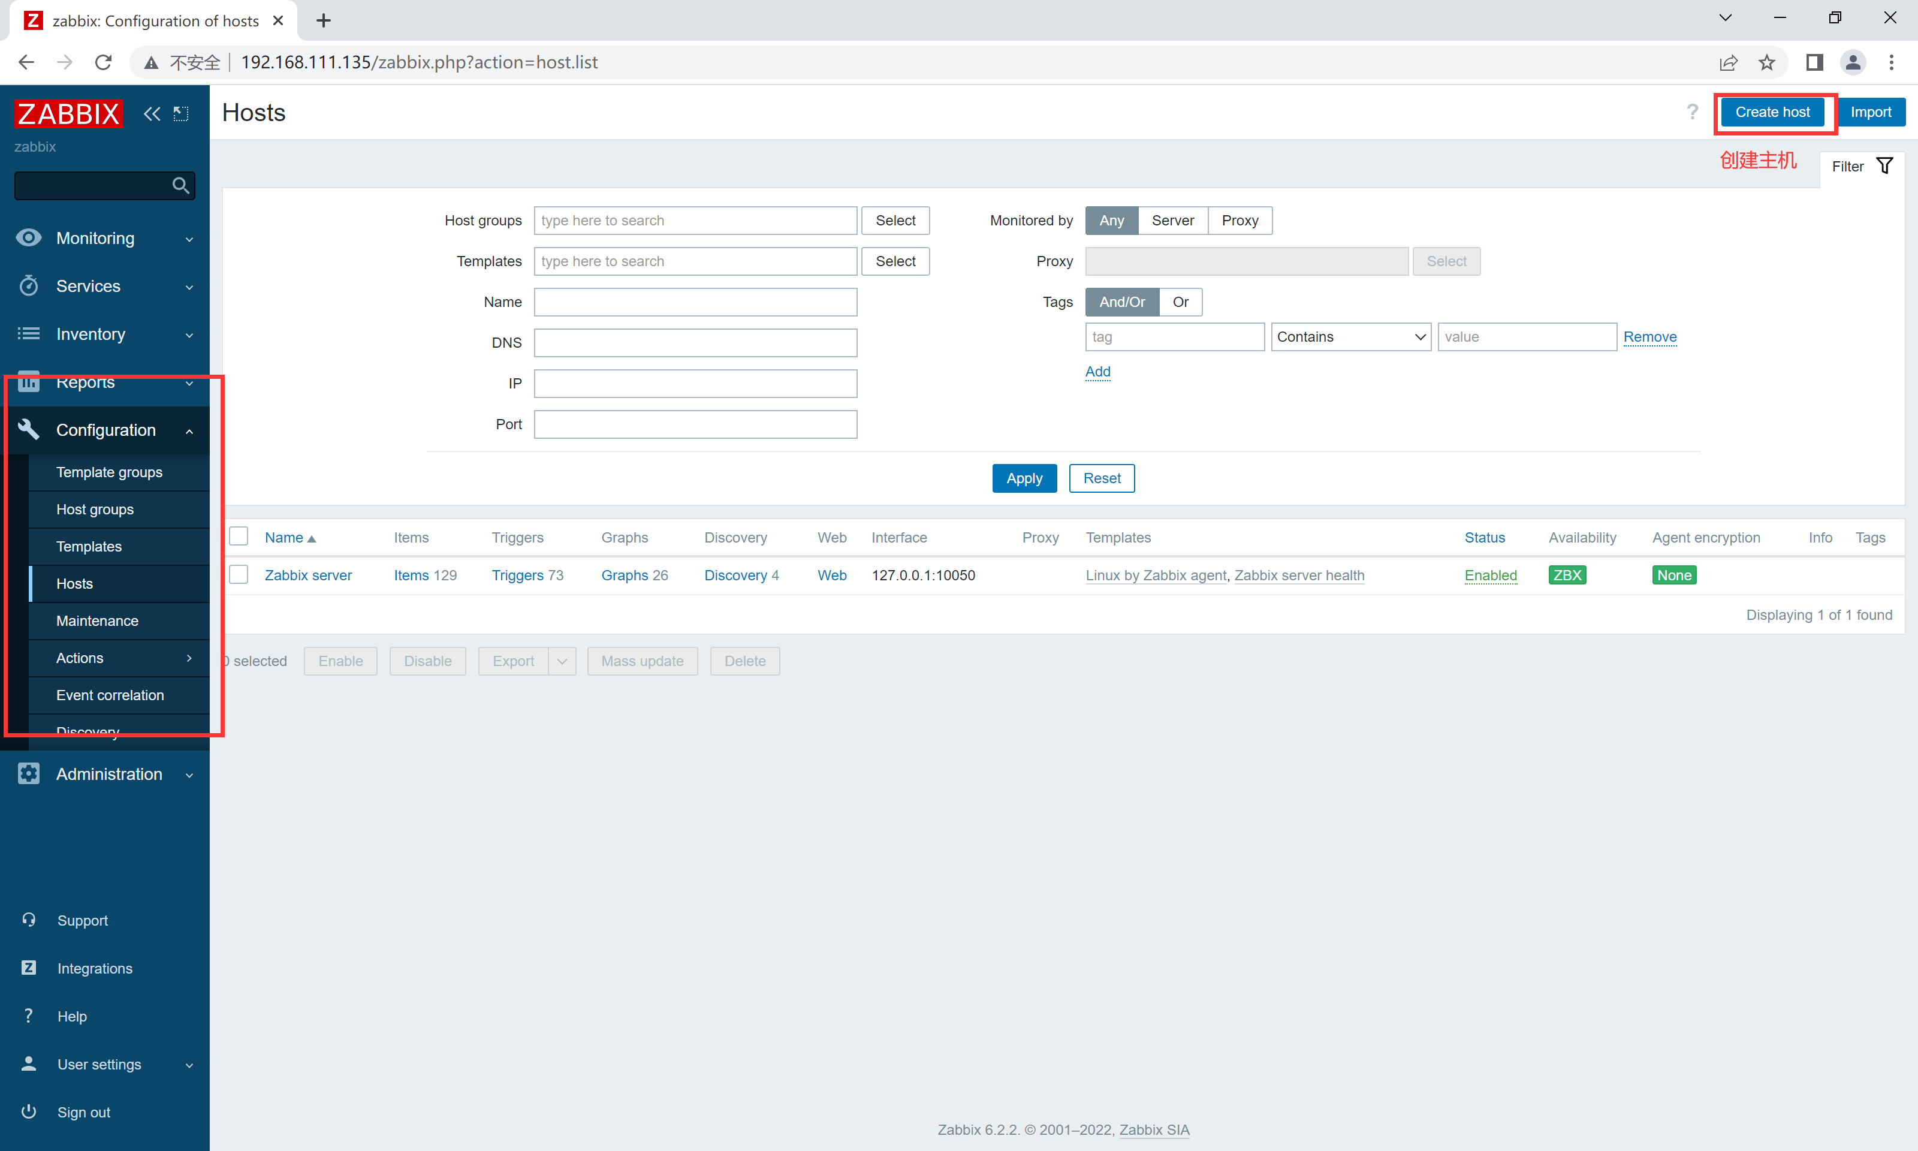The image size is (1918, 1151).
Task: Open a new browser tab
Action: 323,20
